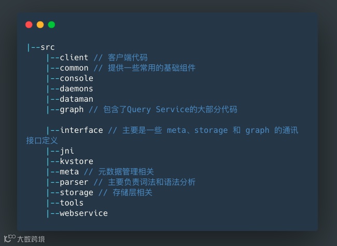Click the webservice directory entry
This screenshot has height=246, width=337.
pyautogui.click(x=83, y=213)
